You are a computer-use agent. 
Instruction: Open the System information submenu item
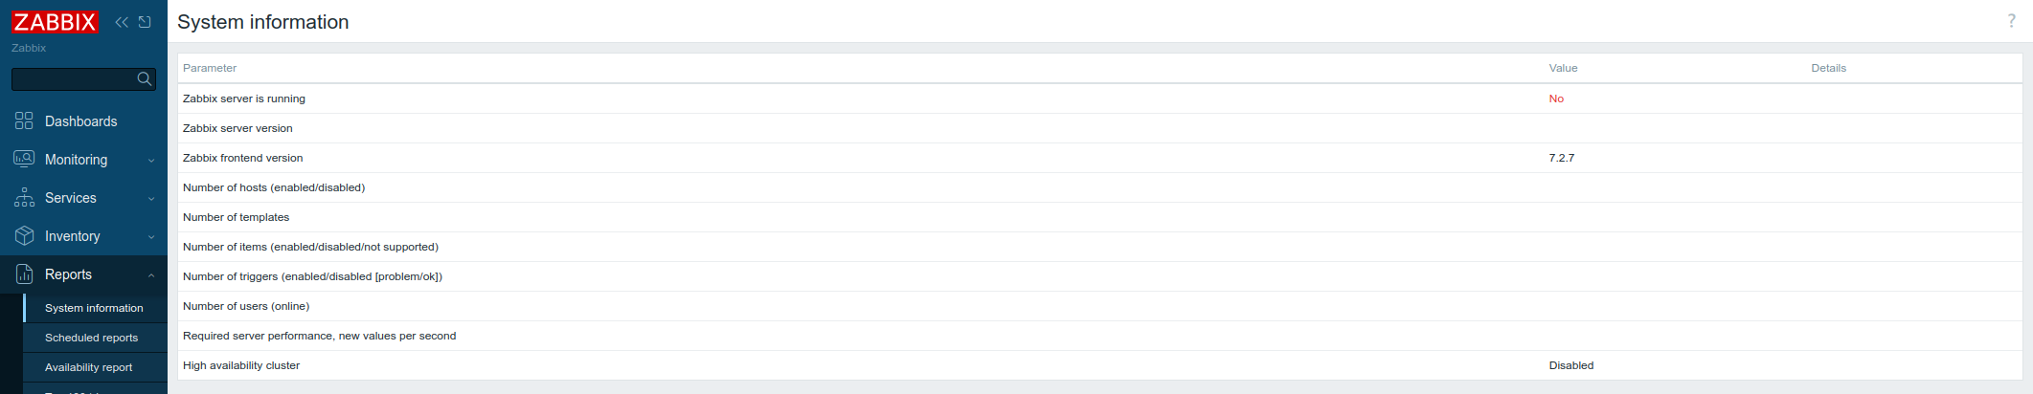click(95, 308)
